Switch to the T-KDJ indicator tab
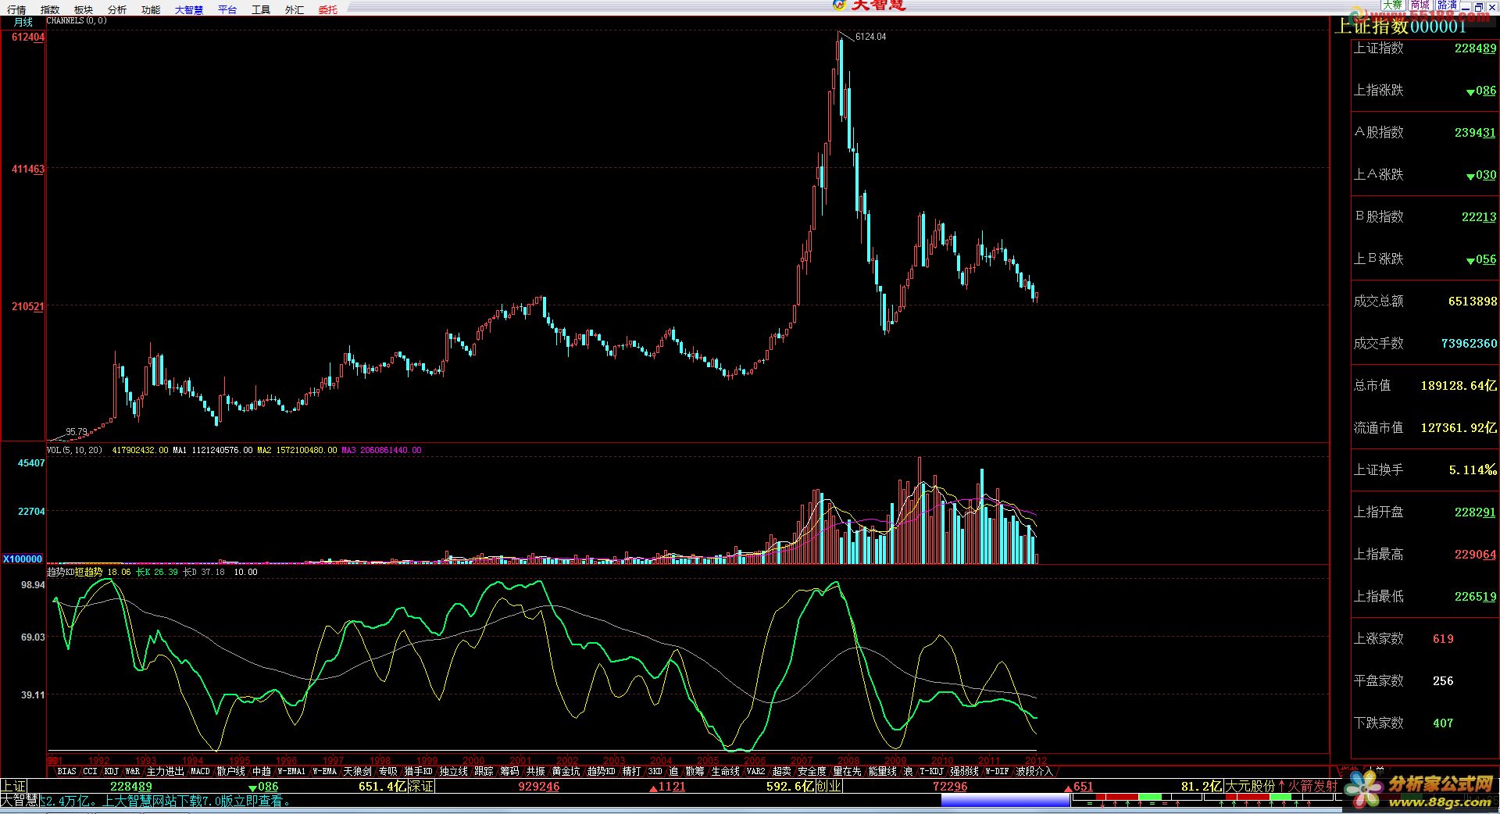 pyautogui.click(x=931, y=771)
